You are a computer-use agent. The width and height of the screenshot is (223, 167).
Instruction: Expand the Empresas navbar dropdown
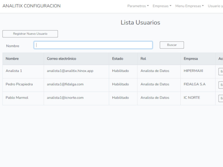coord(162,6)
